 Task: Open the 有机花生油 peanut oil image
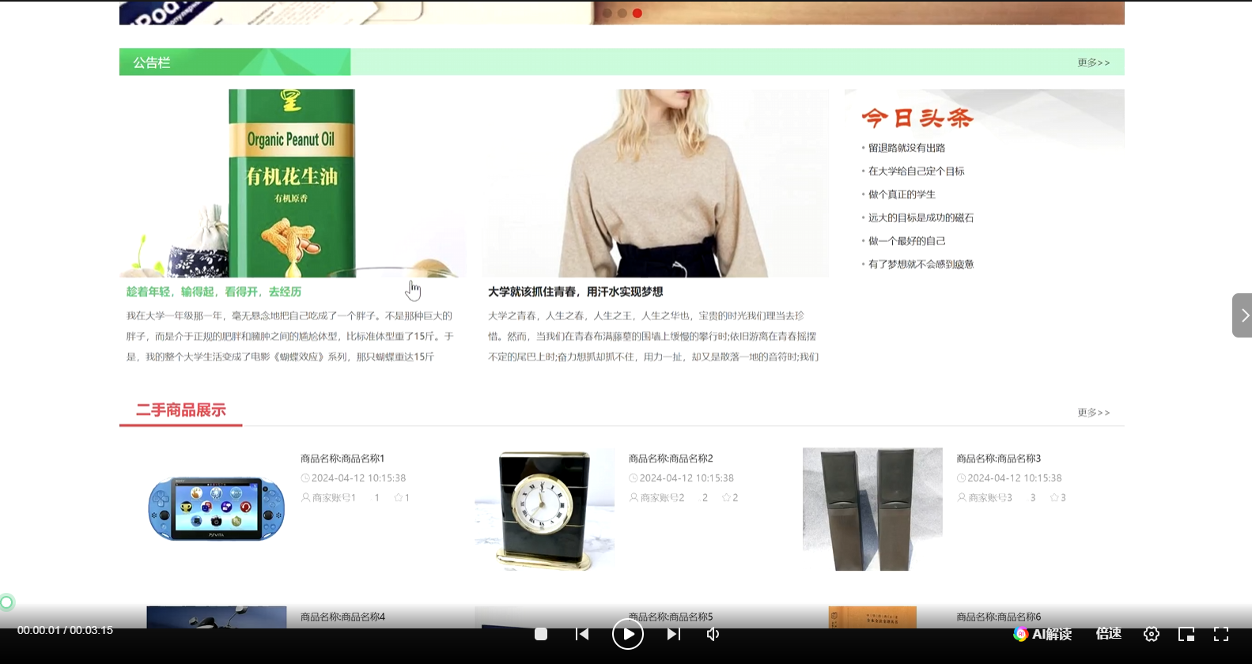(x=293, y=183)
